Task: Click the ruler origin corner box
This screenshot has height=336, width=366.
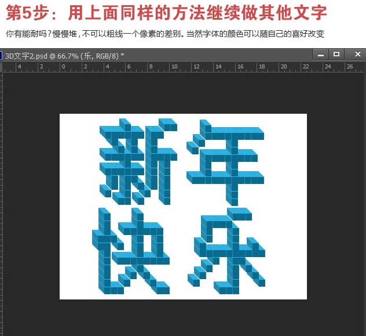Action: coord(2,67)
